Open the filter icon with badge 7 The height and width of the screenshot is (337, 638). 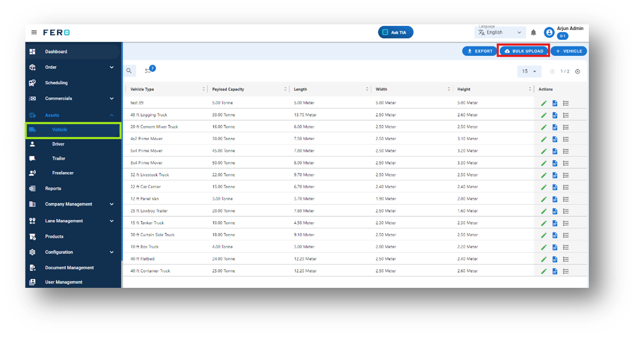150,70
